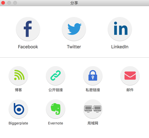
Task: Click the green Evernote elephant icon
Action: point(56,109)
